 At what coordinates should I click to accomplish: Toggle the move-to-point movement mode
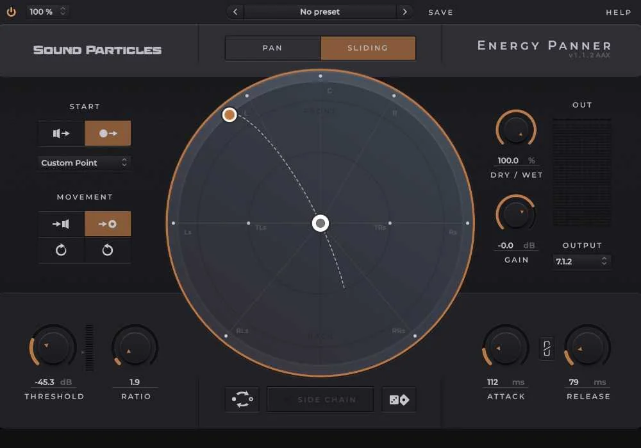[108, 223]
